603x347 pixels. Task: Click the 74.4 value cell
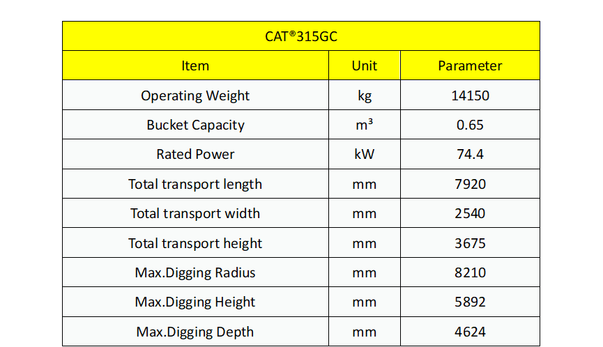[470, 154]
